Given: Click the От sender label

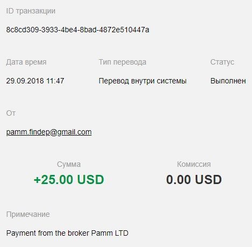Looking at the screenshot, I should click(x=11, y=113).
